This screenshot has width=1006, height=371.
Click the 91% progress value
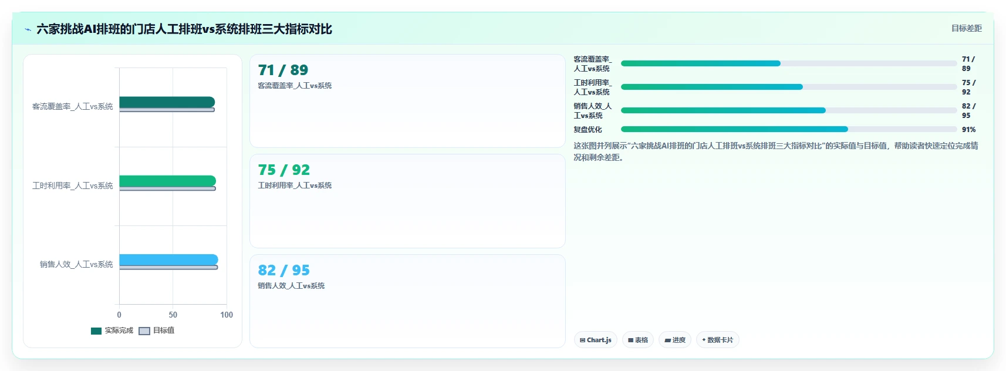click(968, 129)
